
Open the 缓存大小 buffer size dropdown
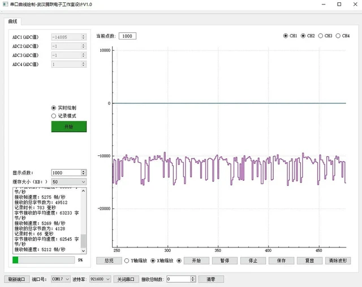[69, 182]
